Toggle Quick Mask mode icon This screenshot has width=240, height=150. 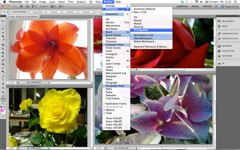point(3,116)
